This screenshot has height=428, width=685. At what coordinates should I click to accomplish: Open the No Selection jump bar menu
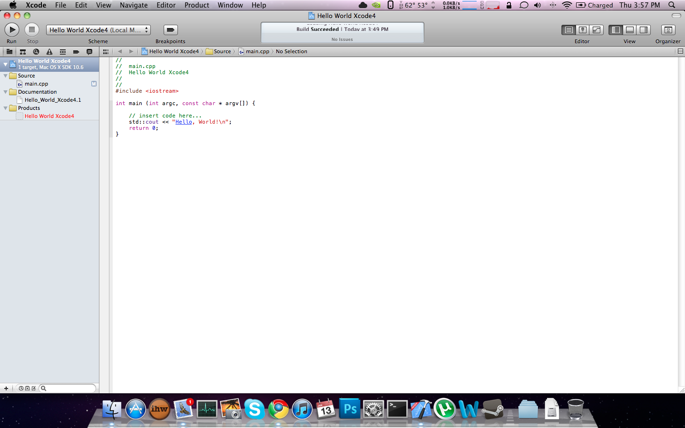292,51
